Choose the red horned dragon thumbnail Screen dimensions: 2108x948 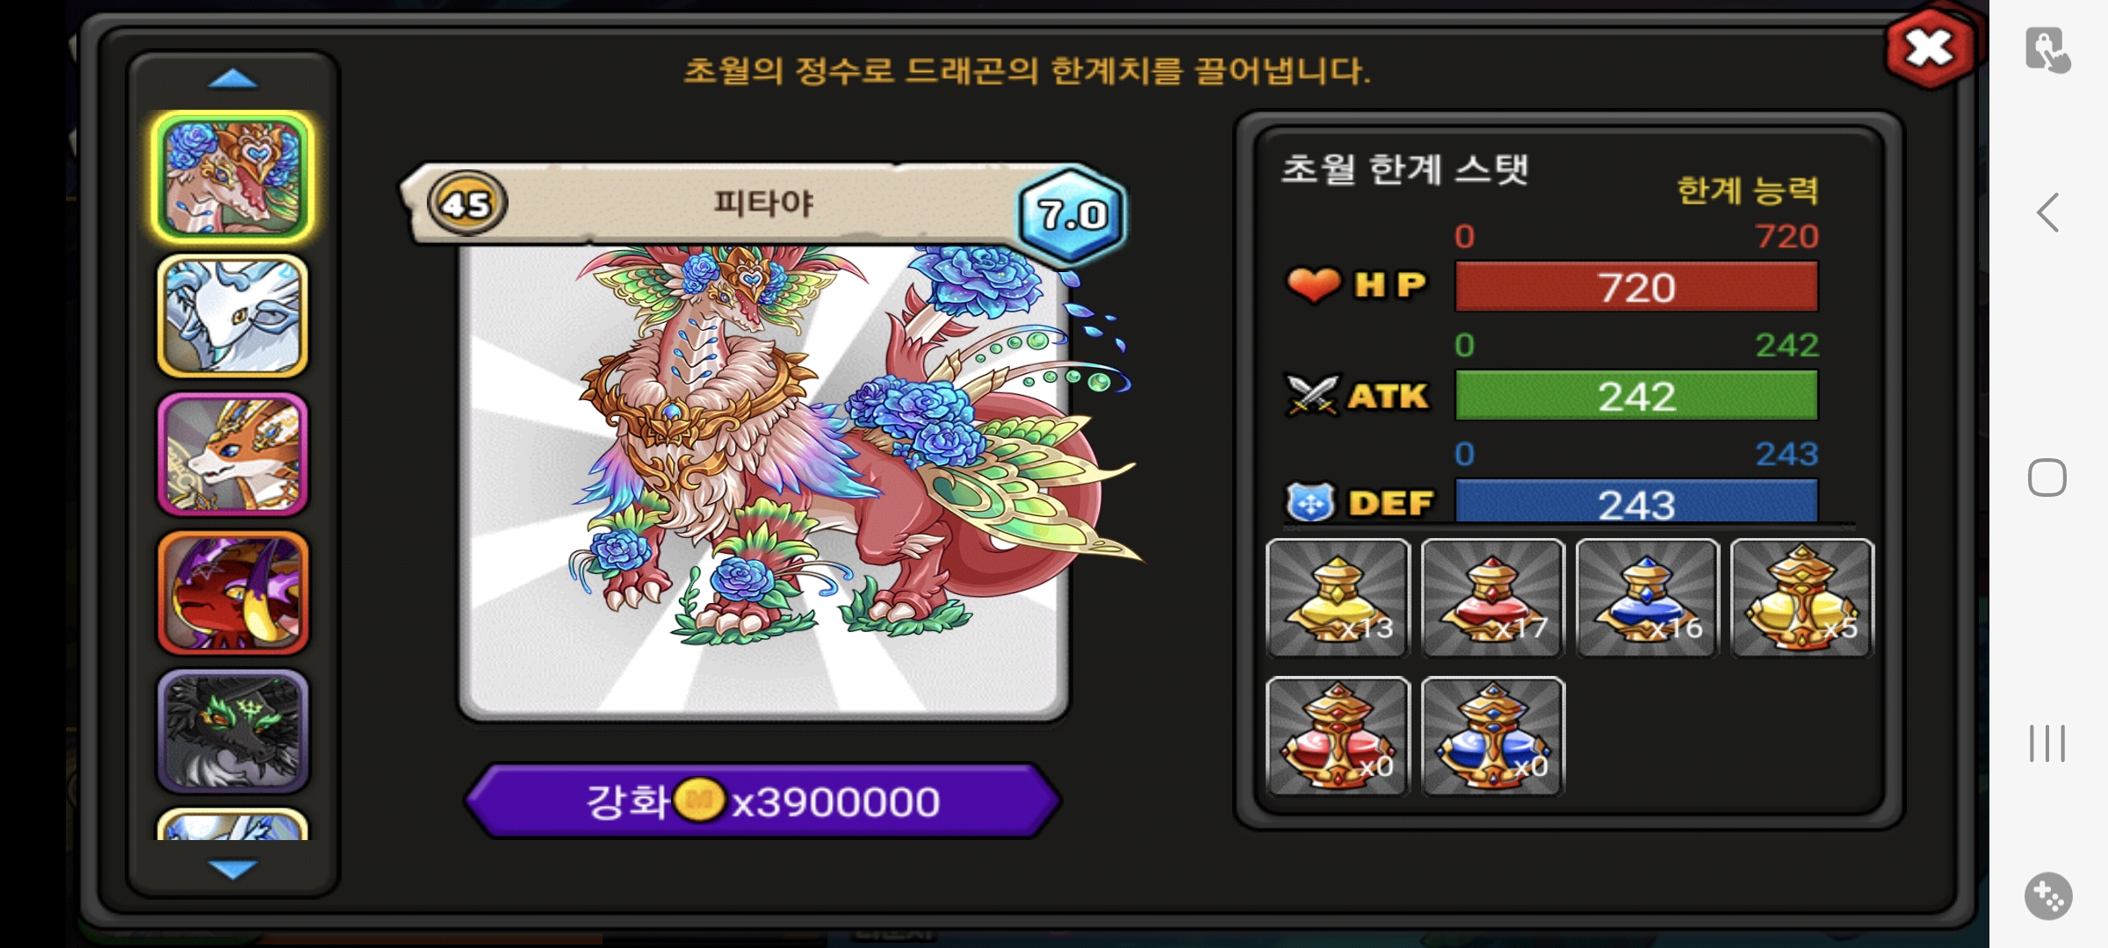point(233,592)
